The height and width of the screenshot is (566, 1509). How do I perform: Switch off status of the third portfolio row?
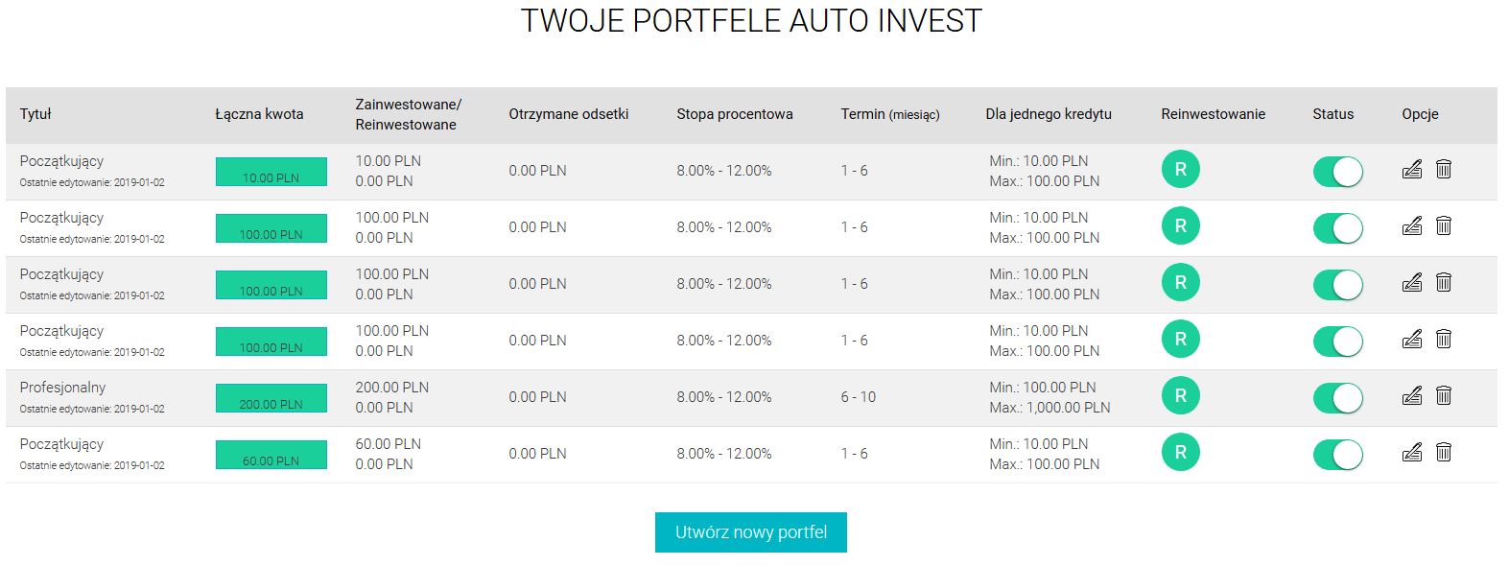(1338, 285)
